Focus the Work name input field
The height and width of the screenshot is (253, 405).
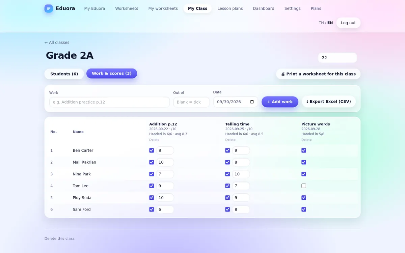[109, 102]
